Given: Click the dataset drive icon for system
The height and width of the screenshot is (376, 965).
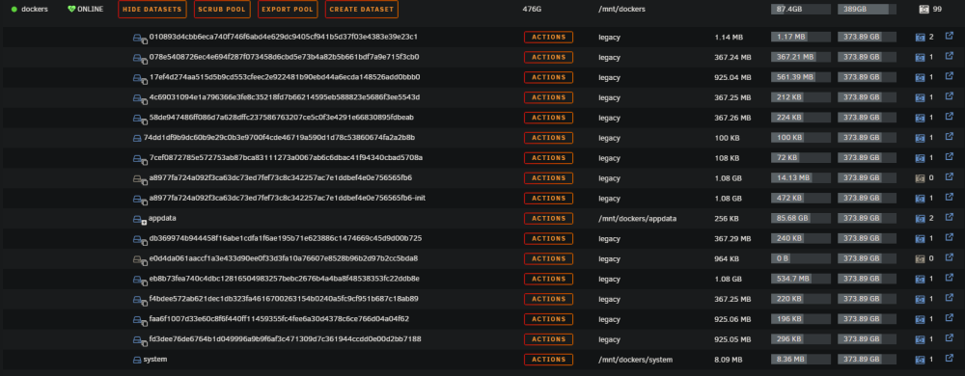Looking at the screenshot, I should coord(137,360).
